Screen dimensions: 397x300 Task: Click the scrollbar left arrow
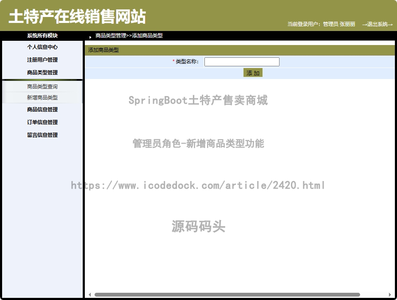(89, 294)
